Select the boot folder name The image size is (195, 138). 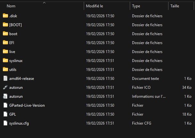pos(13,34)
